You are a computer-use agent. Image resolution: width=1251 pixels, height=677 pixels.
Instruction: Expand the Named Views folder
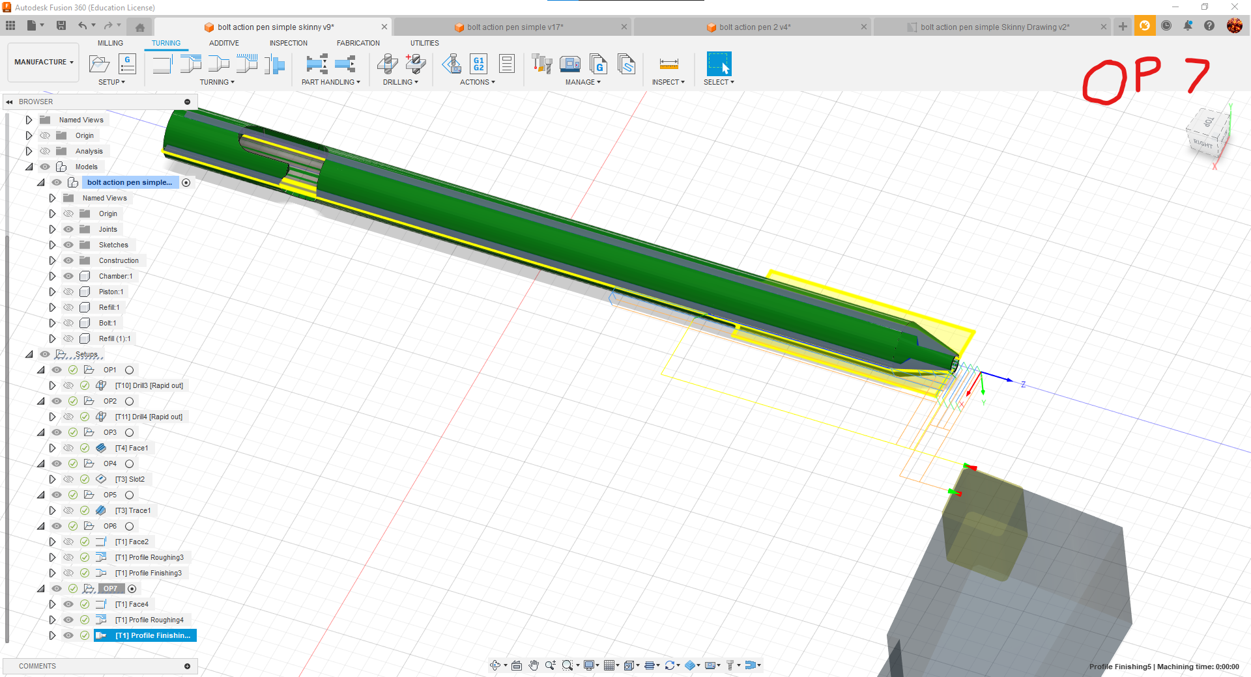pyautogui.click(x=29, y=119)
